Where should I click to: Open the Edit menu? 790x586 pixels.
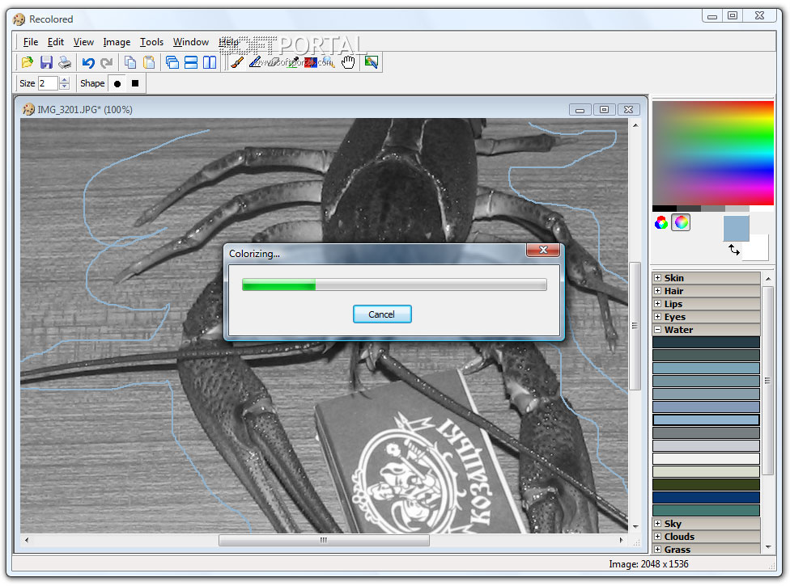(x=55, y=42)
